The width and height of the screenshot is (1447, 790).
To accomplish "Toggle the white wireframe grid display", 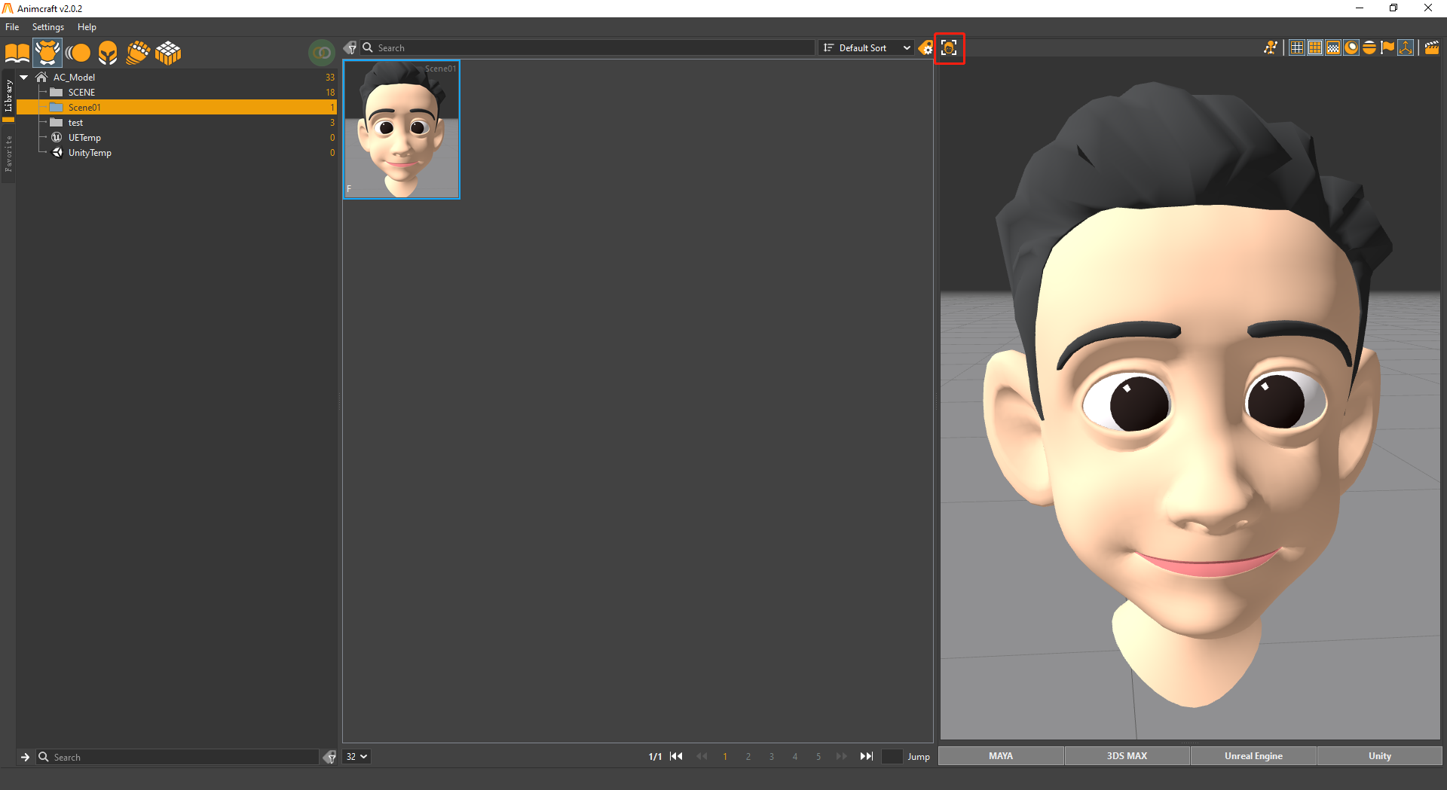I will coord(1297,47).
